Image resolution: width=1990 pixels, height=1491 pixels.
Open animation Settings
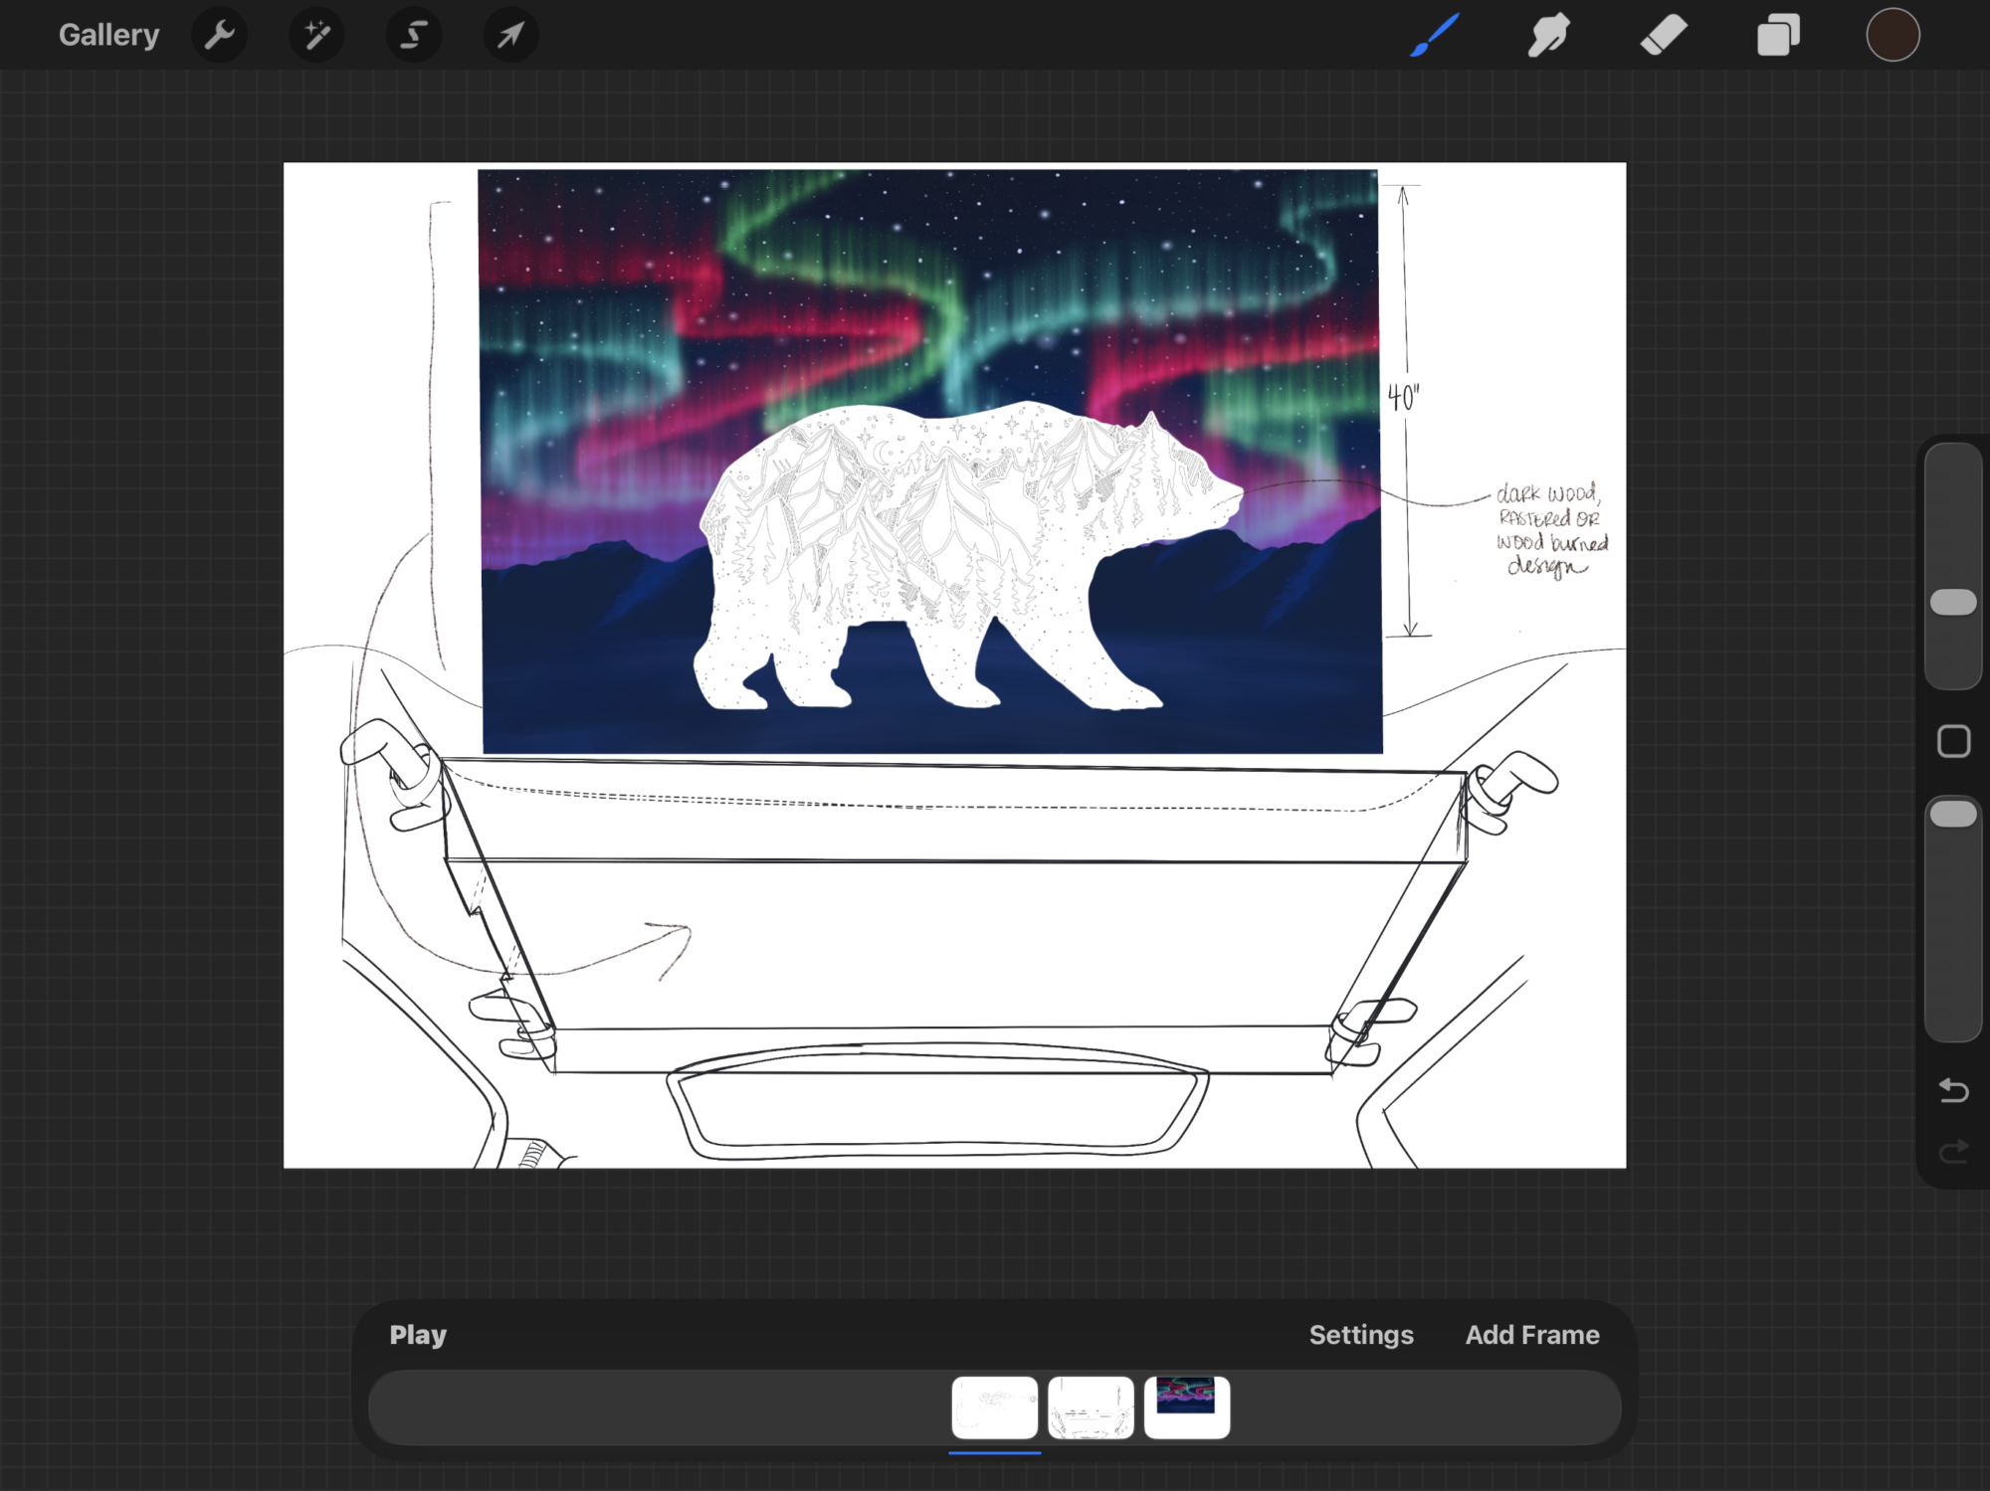coord(1360,1335)
